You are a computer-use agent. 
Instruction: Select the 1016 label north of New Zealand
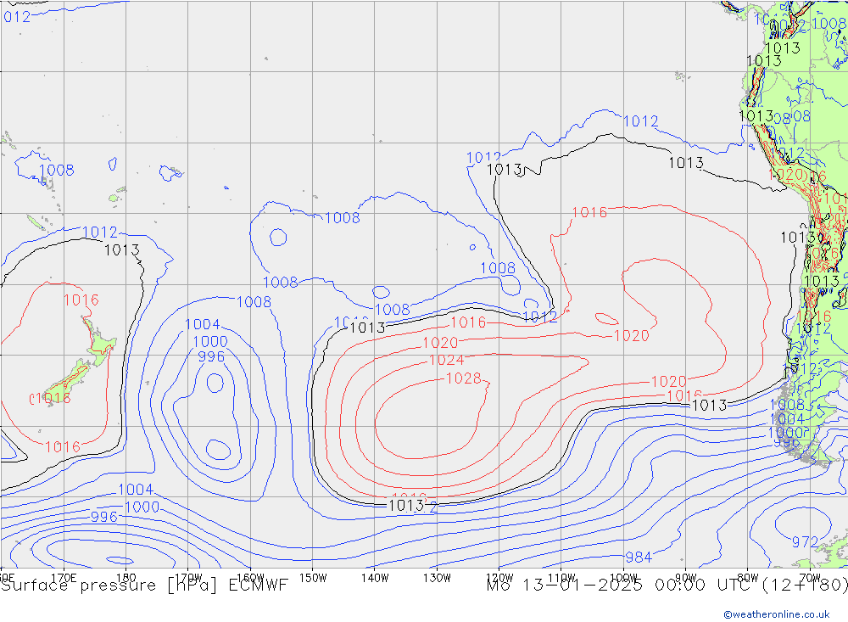(81, 300)
